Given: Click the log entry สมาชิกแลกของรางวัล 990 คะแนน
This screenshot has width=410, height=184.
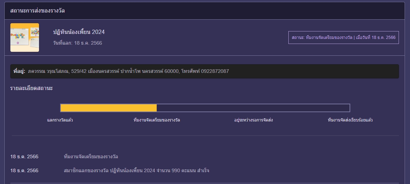Looking at the screenshot, I should click(136, 171).
